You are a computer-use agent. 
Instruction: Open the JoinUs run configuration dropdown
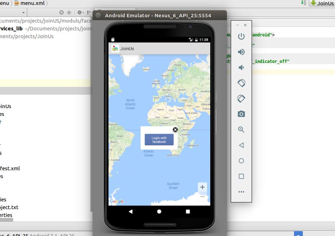(x=322, y=3)
